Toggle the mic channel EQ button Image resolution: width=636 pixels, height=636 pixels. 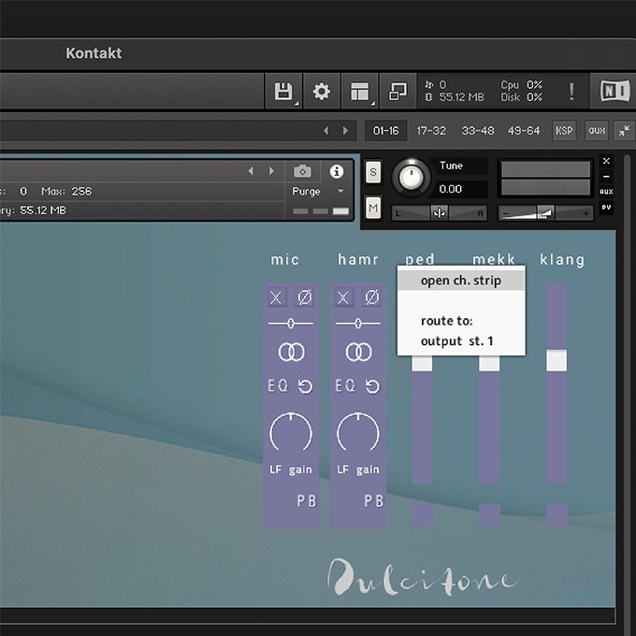tap(278, 385)
